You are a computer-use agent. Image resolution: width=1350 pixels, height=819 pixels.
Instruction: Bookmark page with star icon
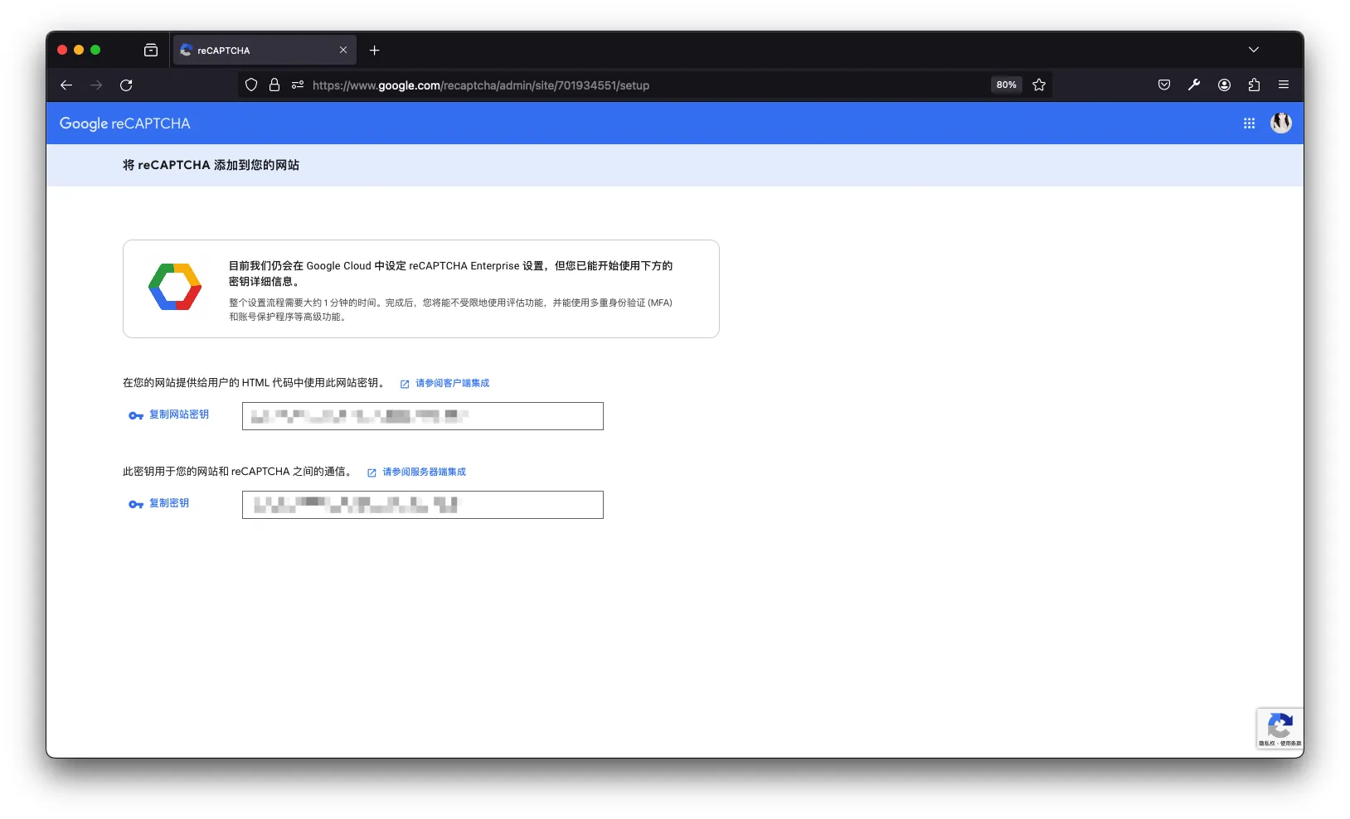[1038, 85]
